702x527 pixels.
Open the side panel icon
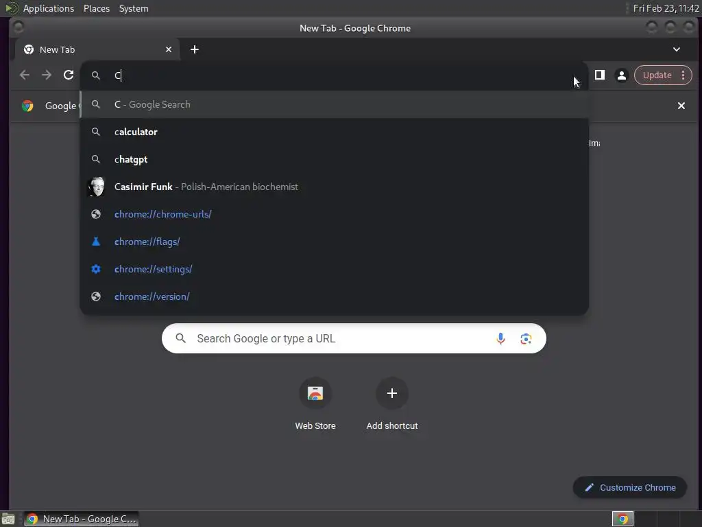click(x=599, y=75)
